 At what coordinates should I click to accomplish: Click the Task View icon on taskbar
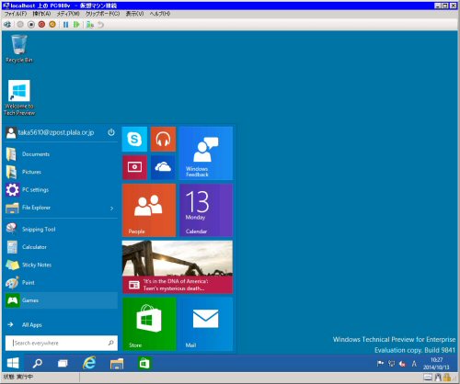pyautogui.click(x=63, y=363)
